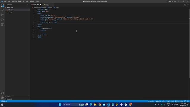
Task: Toggle bottom panel layout icon
Action: [x=170, y=1]
